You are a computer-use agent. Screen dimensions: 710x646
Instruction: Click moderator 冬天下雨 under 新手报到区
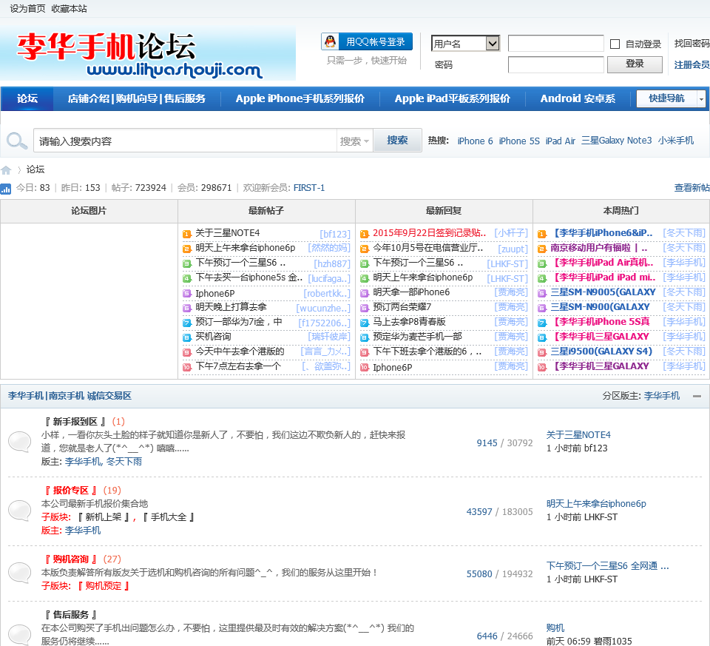coord(124,462)
